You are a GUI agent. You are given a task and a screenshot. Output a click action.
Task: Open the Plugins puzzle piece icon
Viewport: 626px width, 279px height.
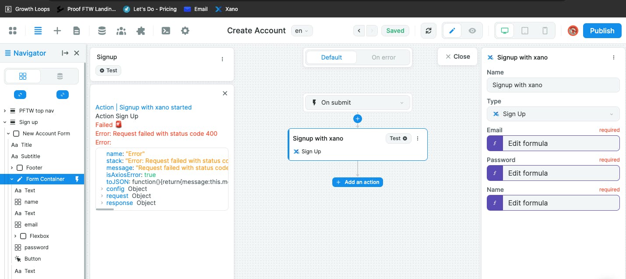click(x=141, y=31)
